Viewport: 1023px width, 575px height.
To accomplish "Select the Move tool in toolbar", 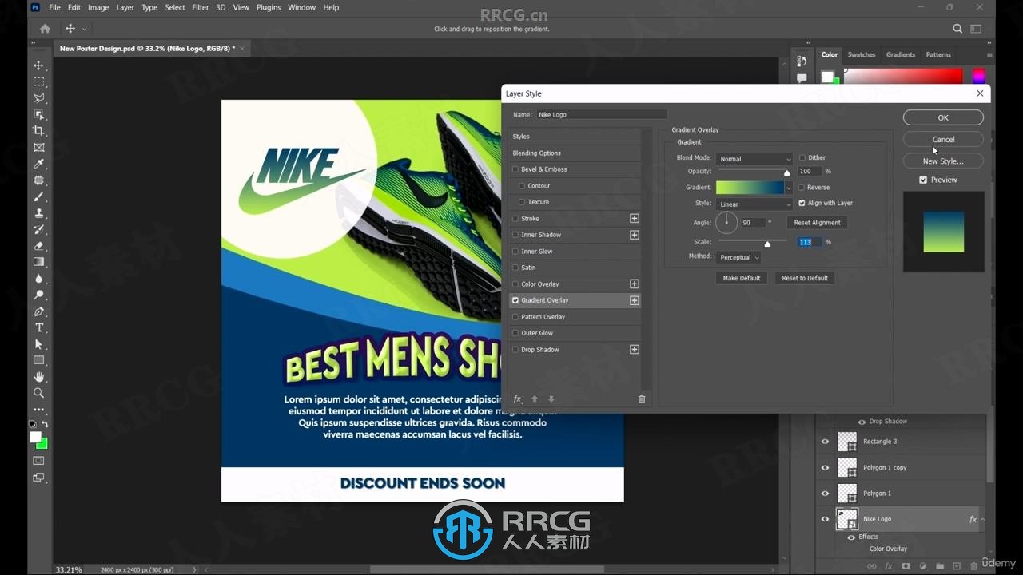I will pyautogui.click(x=38, y=65).
